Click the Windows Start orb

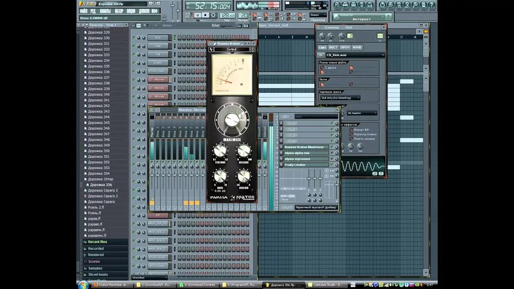click(84, 285)
